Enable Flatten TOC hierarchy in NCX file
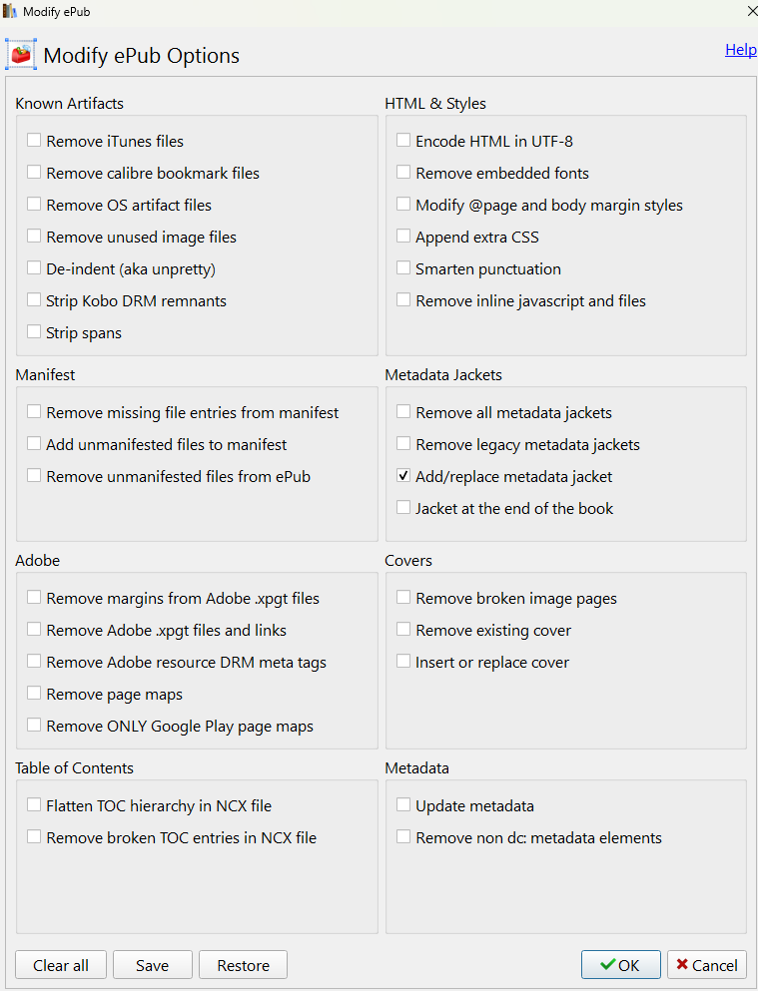 coord(35,805)
